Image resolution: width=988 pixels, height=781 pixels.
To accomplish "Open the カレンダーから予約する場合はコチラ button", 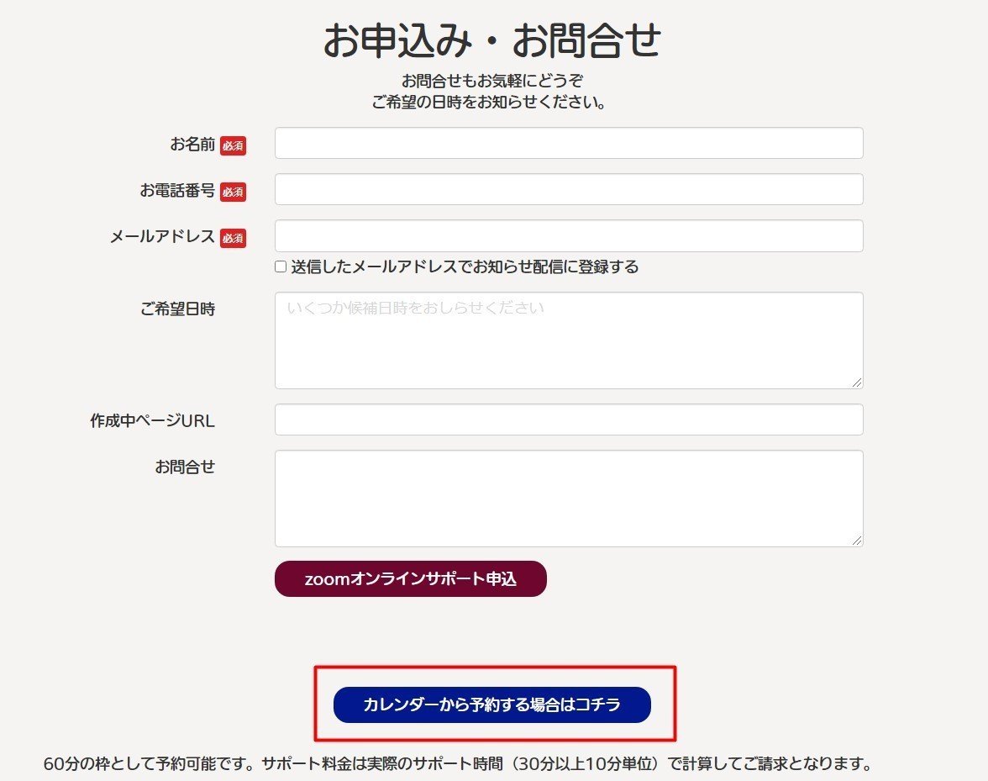I will click(x=495, y=706).
